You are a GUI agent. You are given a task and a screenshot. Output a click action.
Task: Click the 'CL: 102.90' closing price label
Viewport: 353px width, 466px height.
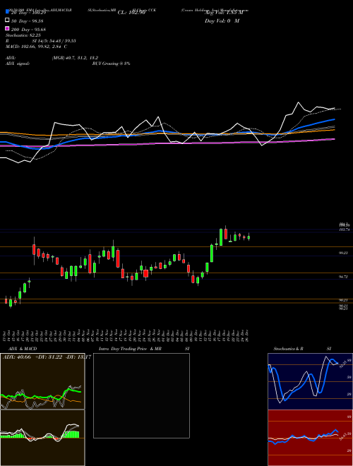pyautogui.click(x=131, y=13)
